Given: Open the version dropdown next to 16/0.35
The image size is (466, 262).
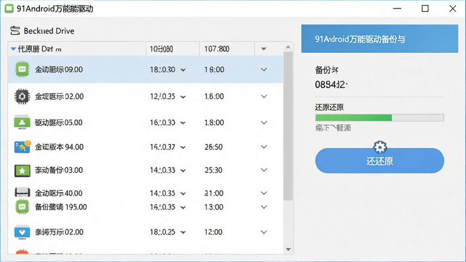Looking at the screenshot, I should pos(183,207).
